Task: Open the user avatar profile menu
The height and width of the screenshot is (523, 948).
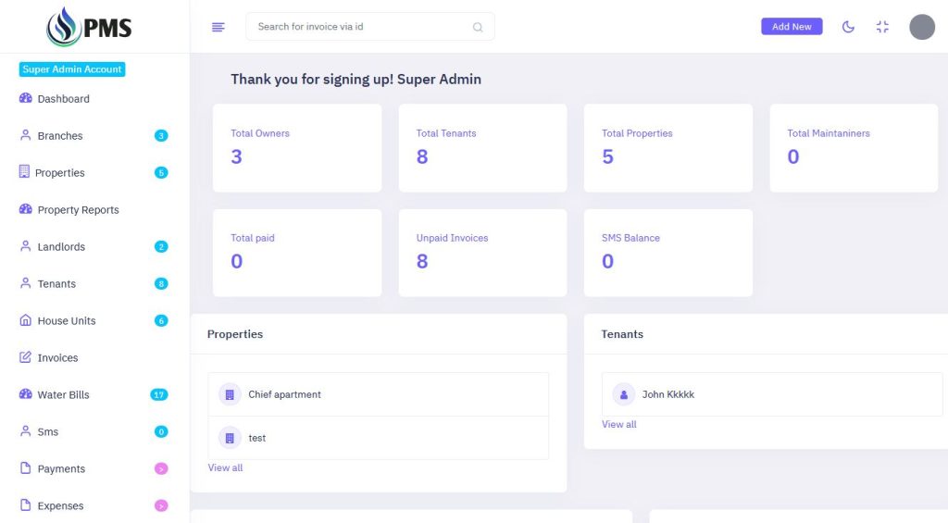Action: click(921, 27)
